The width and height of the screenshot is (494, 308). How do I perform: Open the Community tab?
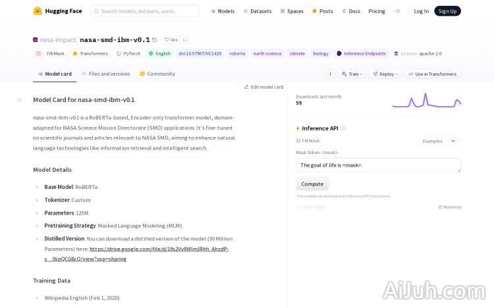tap(157, 74)
